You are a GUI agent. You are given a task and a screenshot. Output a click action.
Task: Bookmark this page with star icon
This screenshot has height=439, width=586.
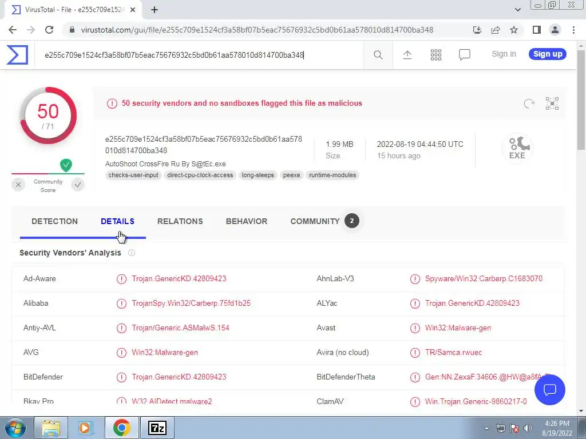tap(514, 30)
